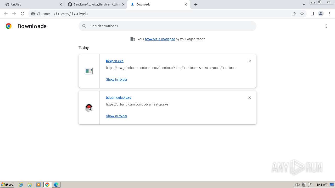335x188 pixels.
Task: Open the Keygen.exe file link
Action: tap(115, 61)
